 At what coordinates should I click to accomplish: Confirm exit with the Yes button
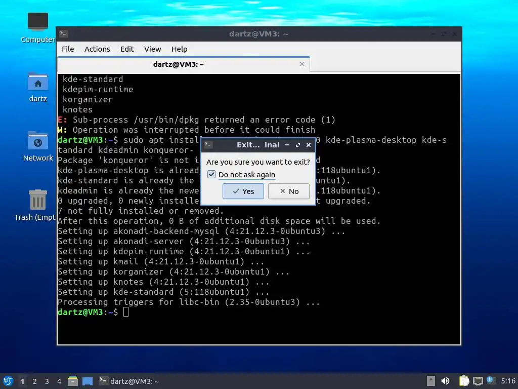(x=243, y=191)
